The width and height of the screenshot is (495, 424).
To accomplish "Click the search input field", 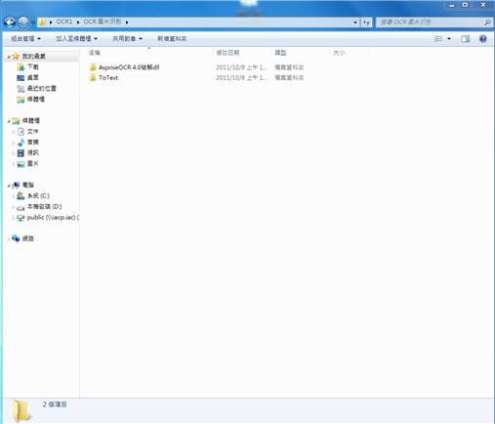I will 431,22.
